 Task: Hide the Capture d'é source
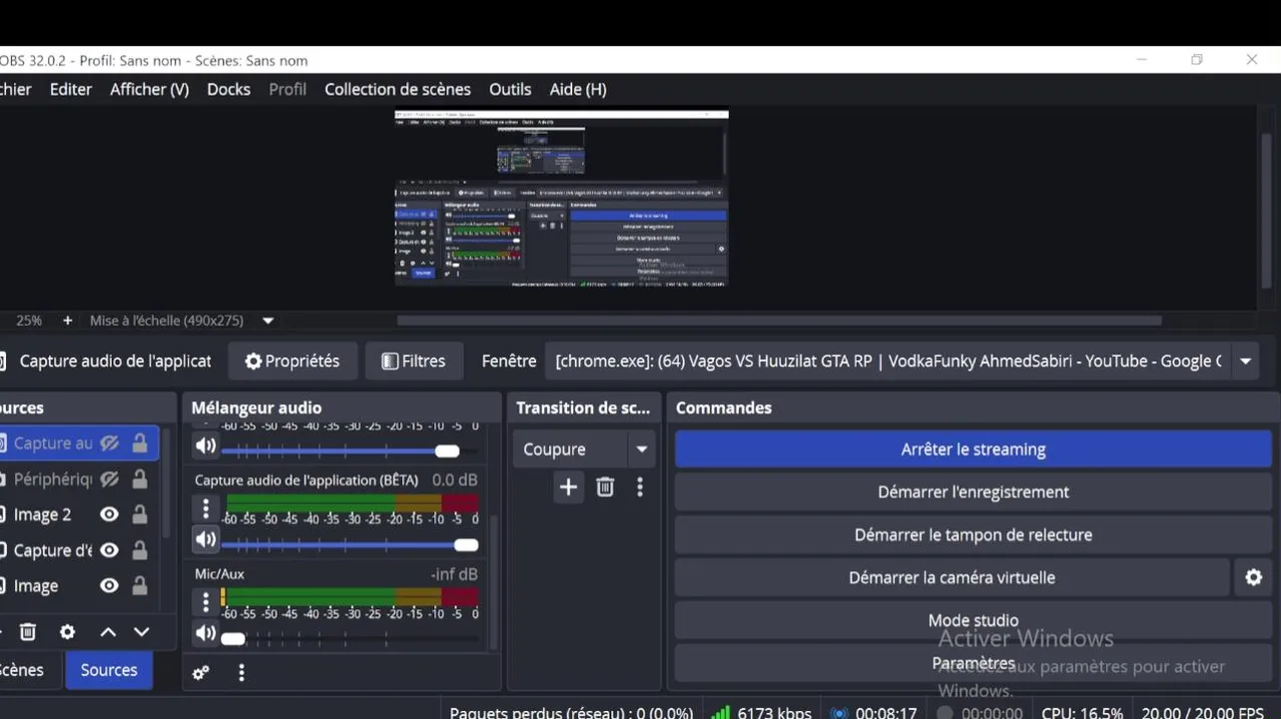point(110,550)
